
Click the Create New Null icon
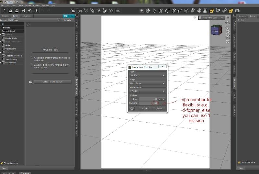tap(111, 11)
